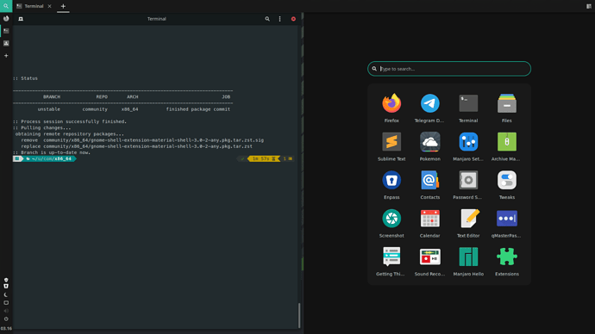Switch to the Firefox workspace in sidebar

(x=6, y=19)
